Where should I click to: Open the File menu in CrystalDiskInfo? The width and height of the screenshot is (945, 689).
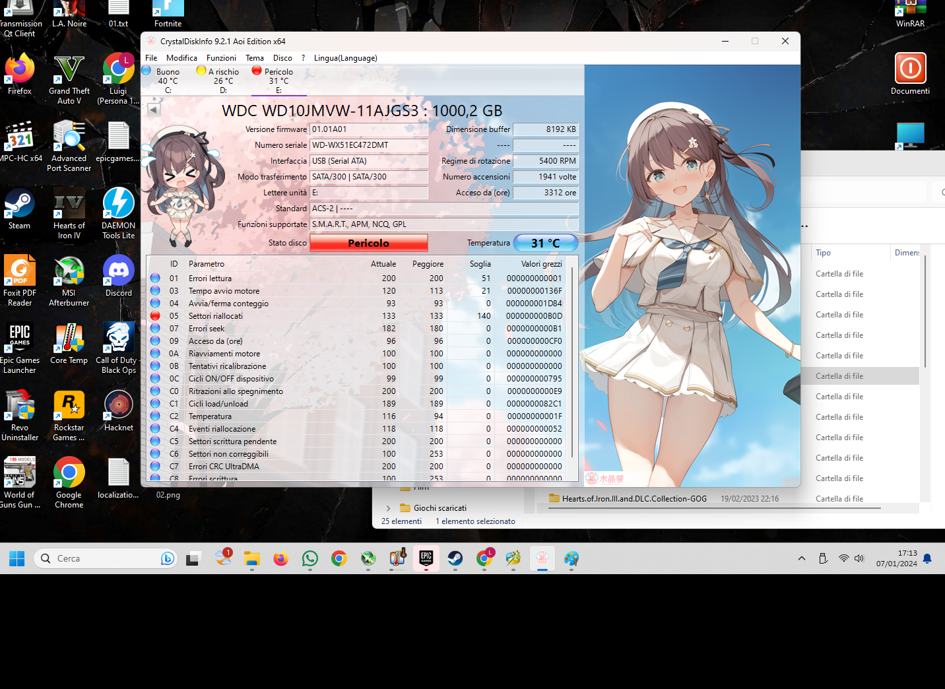151,58
